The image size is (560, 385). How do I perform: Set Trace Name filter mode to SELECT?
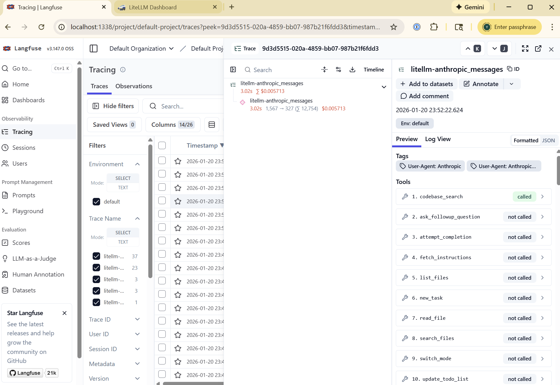coord(123,232)
